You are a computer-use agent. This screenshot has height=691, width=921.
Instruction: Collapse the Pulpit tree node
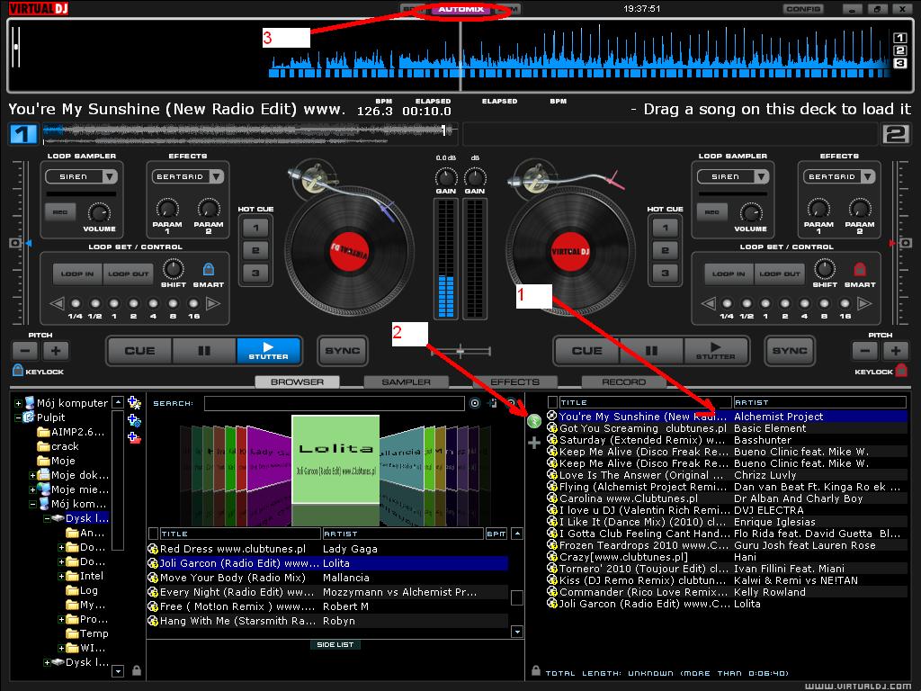click(x=18, y=417)
